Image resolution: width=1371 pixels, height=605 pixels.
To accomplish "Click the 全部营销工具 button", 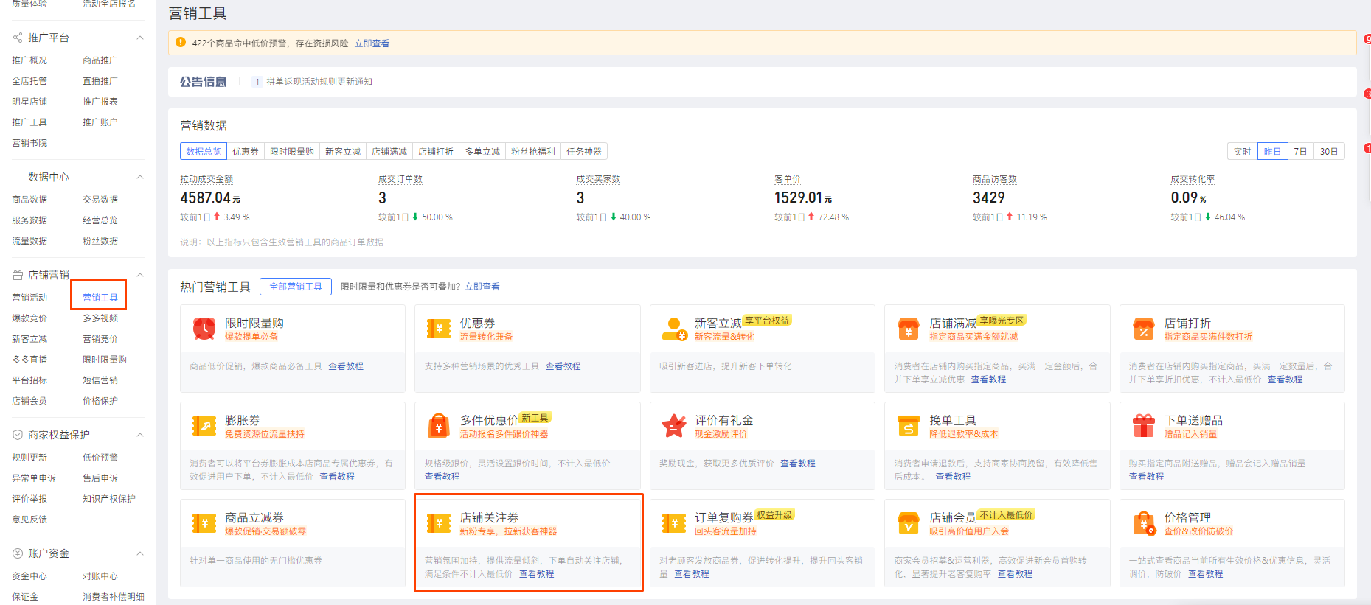I will (x=295, y=287).
